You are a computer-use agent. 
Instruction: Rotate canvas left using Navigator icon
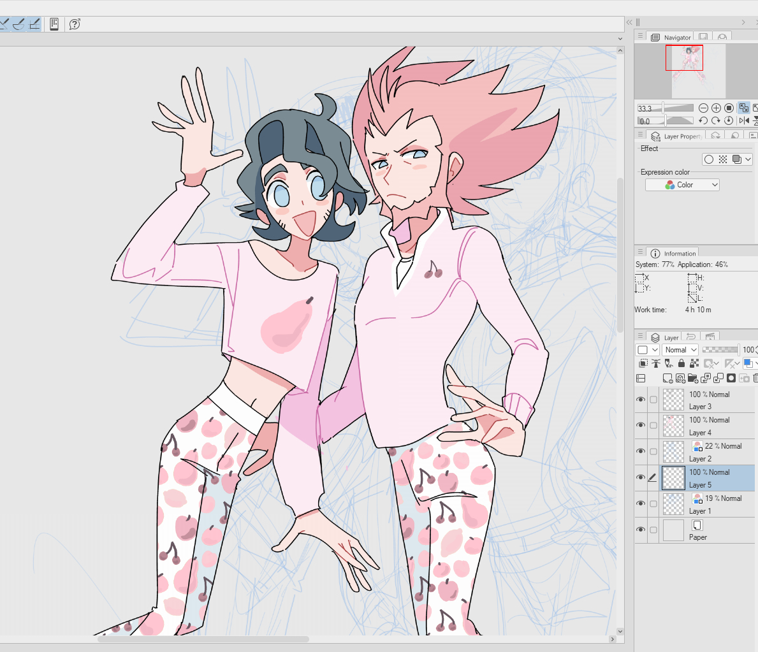click(x=703, y=120)
